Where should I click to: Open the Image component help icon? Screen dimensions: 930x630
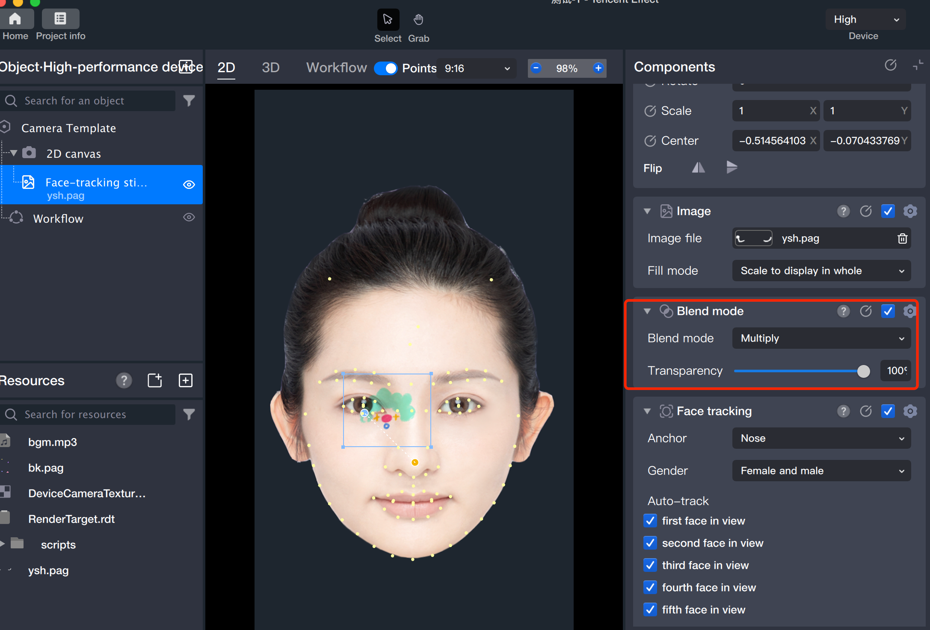coord(843,211)
